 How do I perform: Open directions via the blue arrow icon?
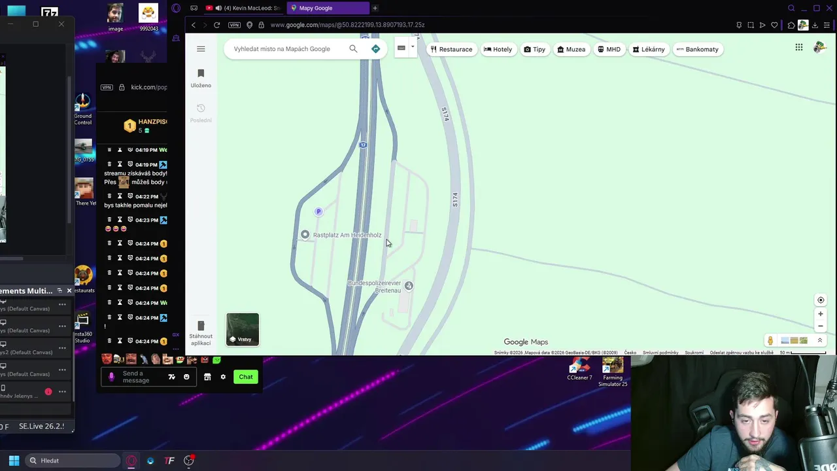point(375,49)
